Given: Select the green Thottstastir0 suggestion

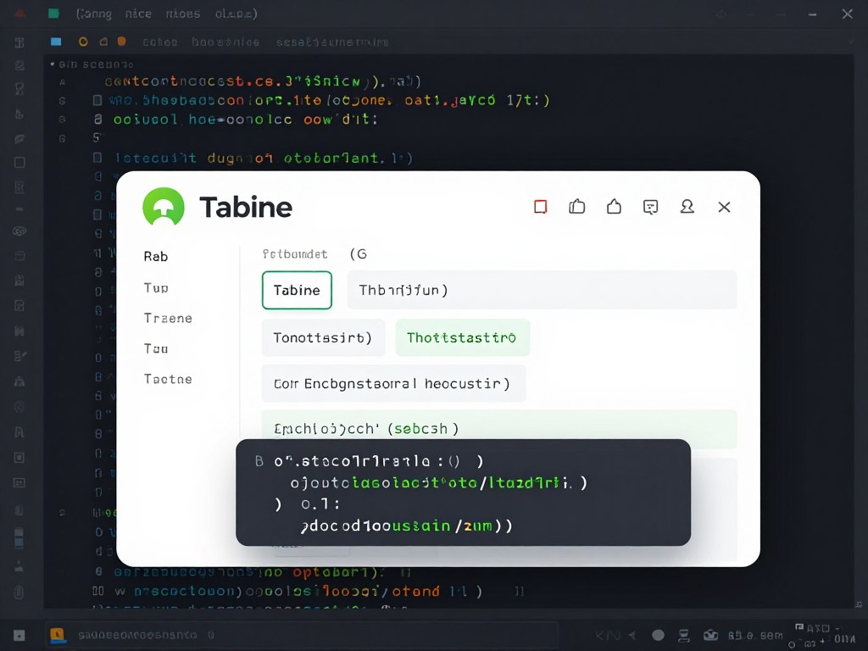Looking at the screenshot, I should [x=462, y=337].
